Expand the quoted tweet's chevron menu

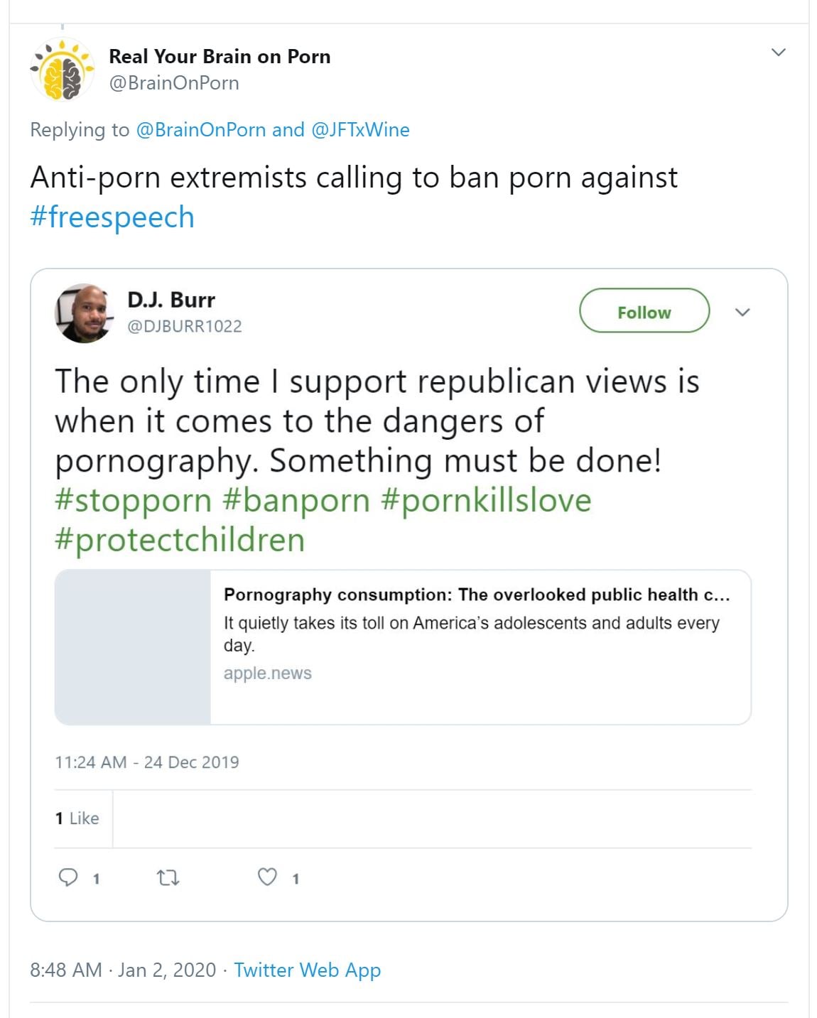(x=742, y=312)
